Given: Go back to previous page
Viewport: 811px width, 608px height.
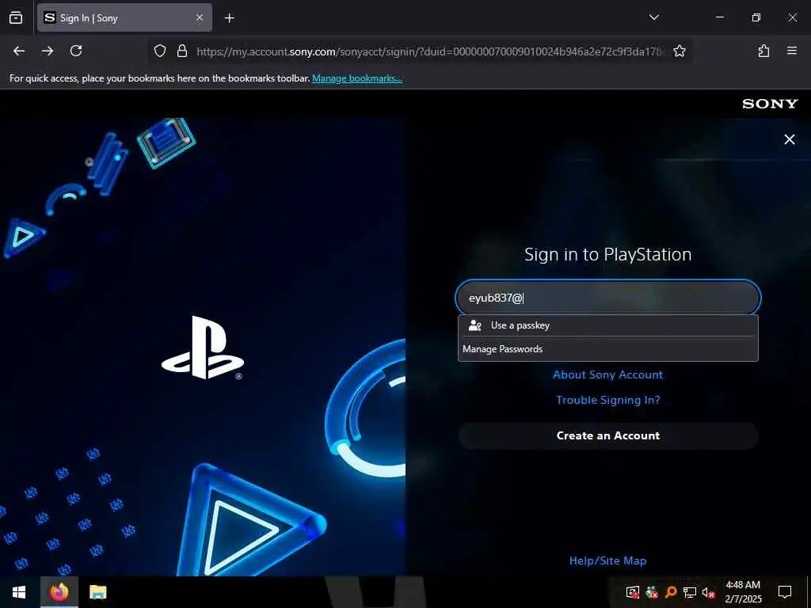Looking at the screenshot, I should 19,51.
